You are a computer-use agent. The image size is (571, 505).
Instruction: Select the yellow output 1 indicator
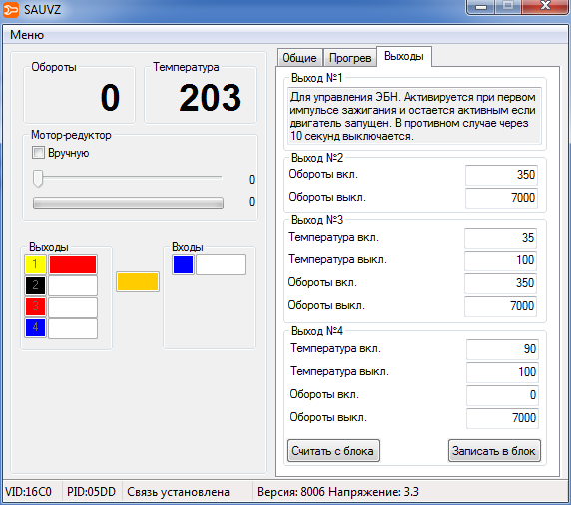[35, 264]
